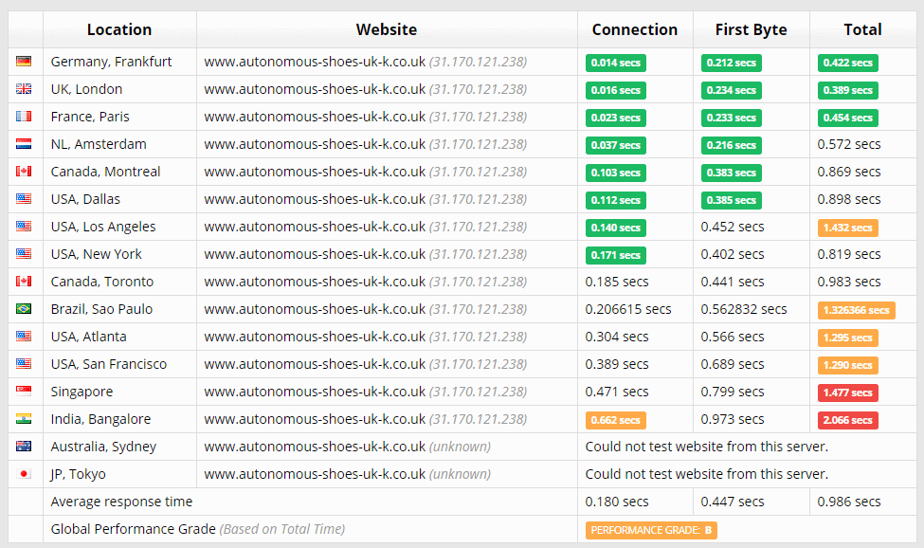Viewport: 924px width, 548px height.
Task: Select the 0.447 secs average first byte value
Action: tap(733, 502)
